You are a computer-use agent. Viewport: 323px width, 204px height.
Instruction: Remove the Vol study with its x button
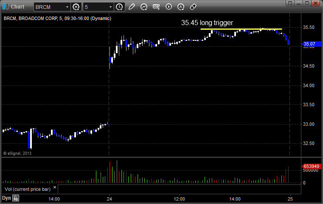click(55, 187)
